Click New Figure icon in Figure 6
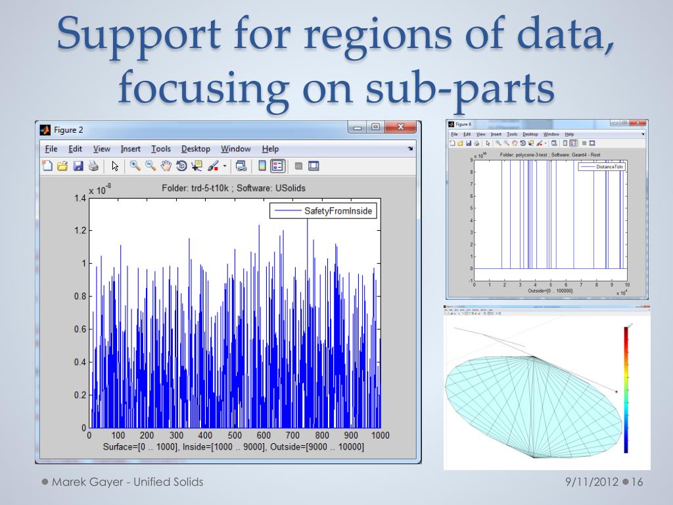The image size is (673, 505). [452, 143]
